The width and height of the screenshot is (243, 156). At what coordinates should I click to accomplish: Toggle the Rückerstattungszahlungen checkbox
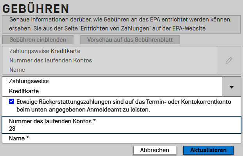pyautogui.click(x=12, y=101)
